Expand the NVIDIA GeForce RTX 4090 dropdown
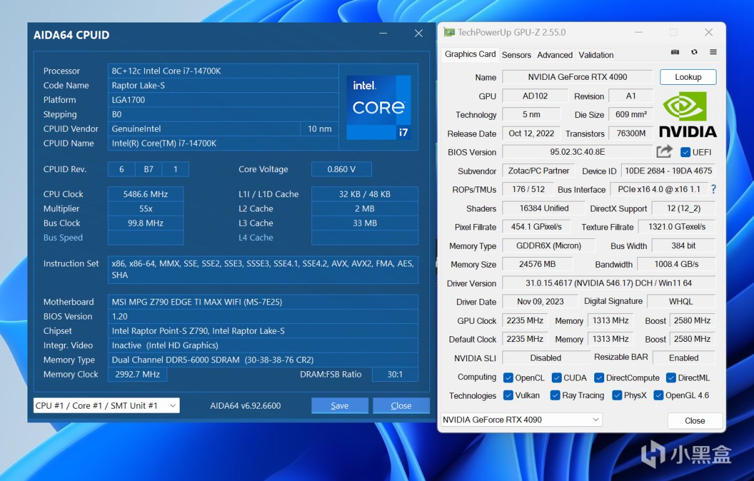This screenshot has height=481, width=754. point(521,420)
